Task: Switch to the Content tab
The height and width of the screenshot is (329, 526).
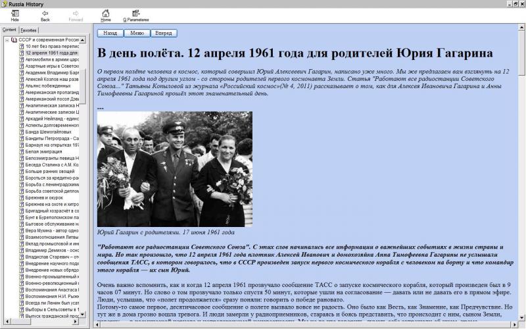Action: [9, 30]
